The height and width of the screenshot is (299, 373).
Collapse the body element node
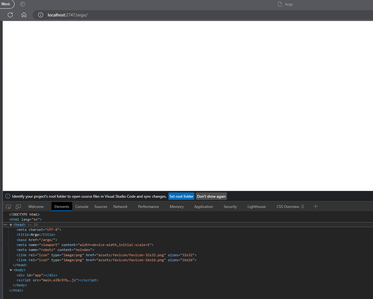tap(11, 270)
